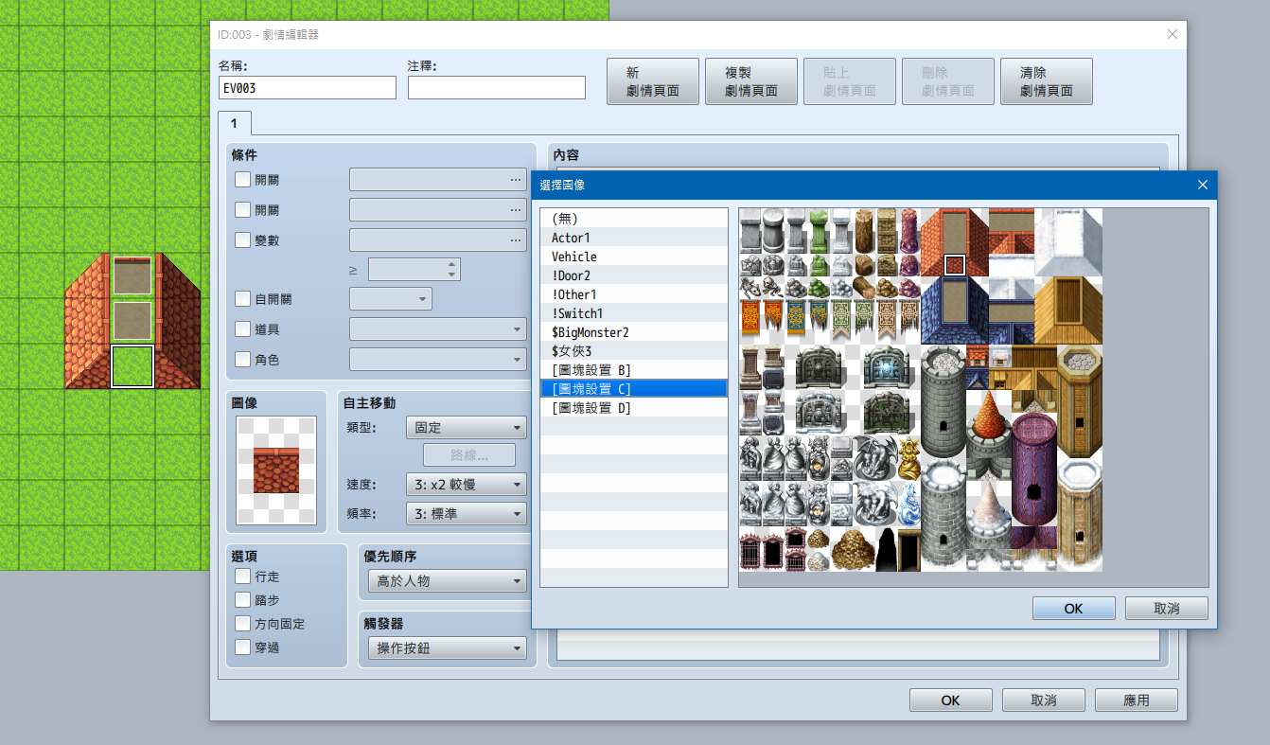1270x745 pixels.
Task: Select the tall mossy green pillar tile
Action: (x=819, y=231)
